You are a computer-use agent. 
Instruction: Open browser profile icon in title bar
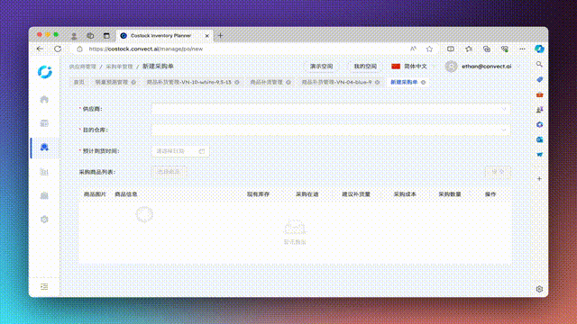pos(74,36)
